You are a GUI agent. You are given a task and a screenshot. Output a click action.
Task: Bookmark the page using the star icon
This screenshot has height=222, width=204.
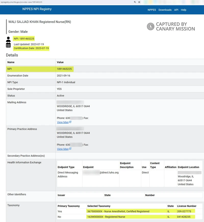(x=139, y=2)
